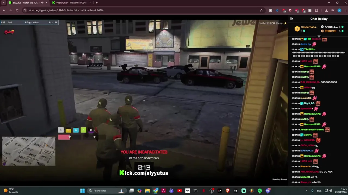Screen dimensions: 348x195
Task: Open a new browser tab
Action: pos(97,3)
